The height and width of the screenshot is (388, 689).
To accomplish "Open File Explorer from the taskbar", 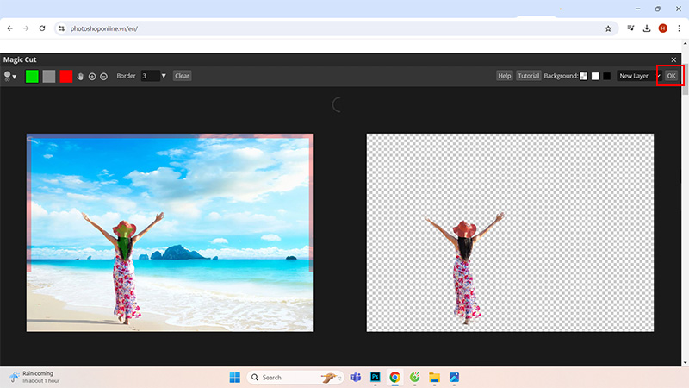I will 434,378.
